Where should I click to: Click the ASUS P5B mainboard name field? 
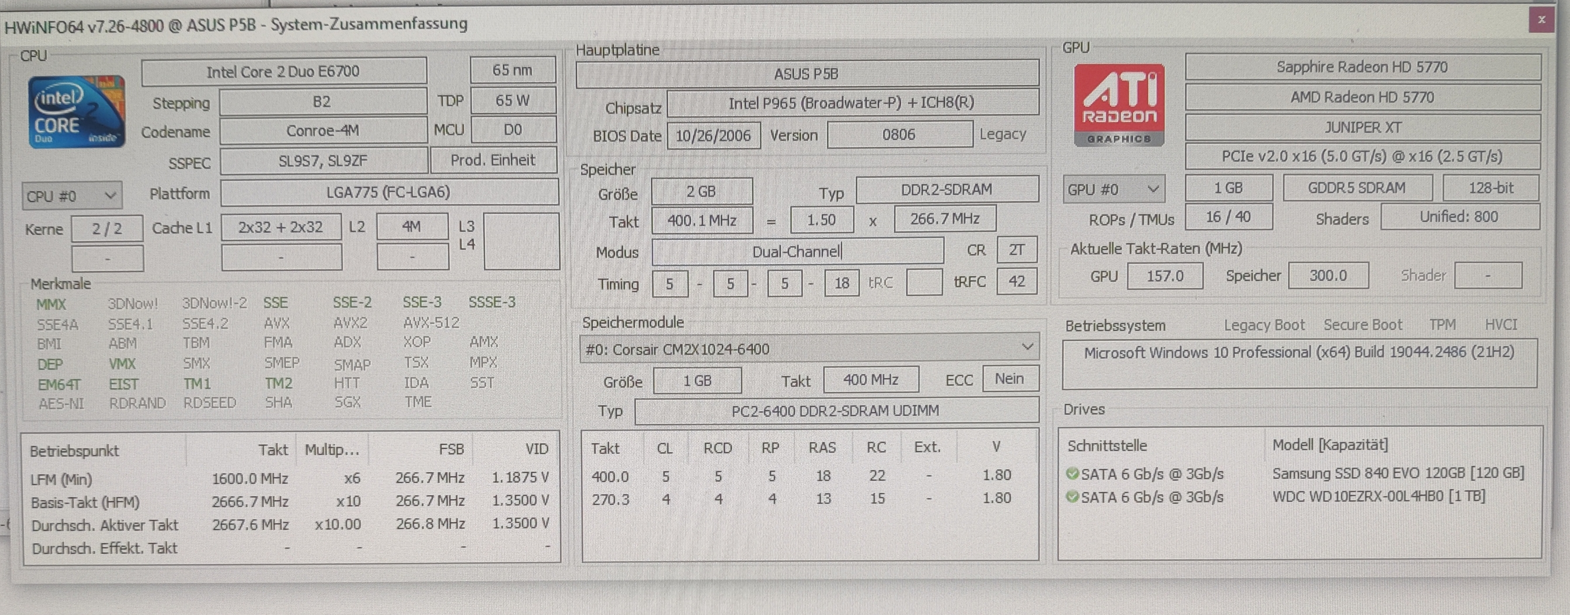click(x=806, y=74)
